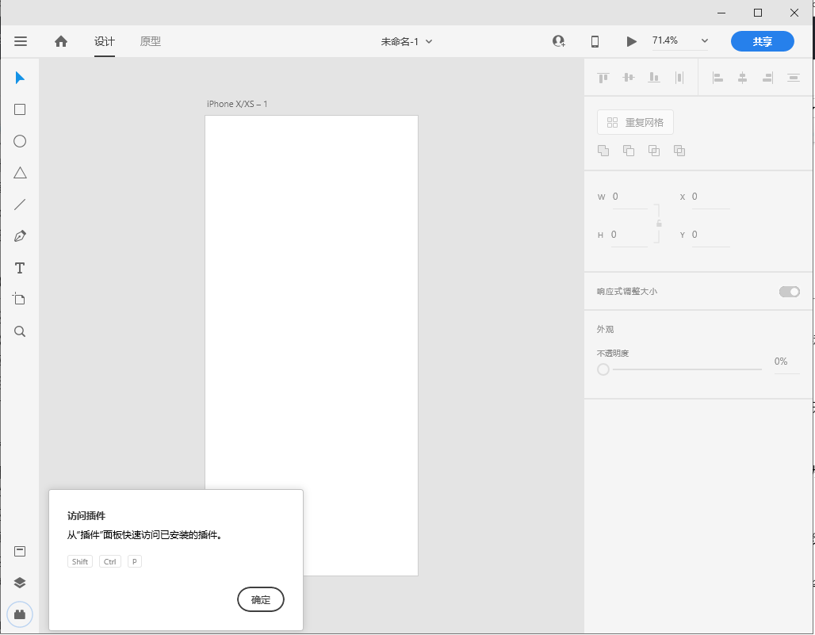Image resolution: width=815 pixels, height=635 pixels.
Task: Click the align right icon
Action: point(767,78)
